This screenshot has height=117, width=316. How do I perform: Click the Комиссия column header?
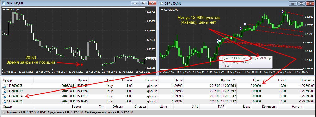[270, 107]
